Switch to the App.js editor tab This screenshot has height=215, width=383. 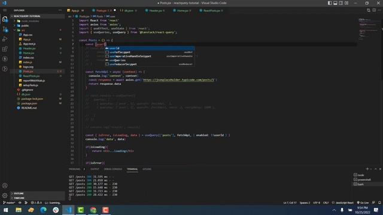point(75,11)
